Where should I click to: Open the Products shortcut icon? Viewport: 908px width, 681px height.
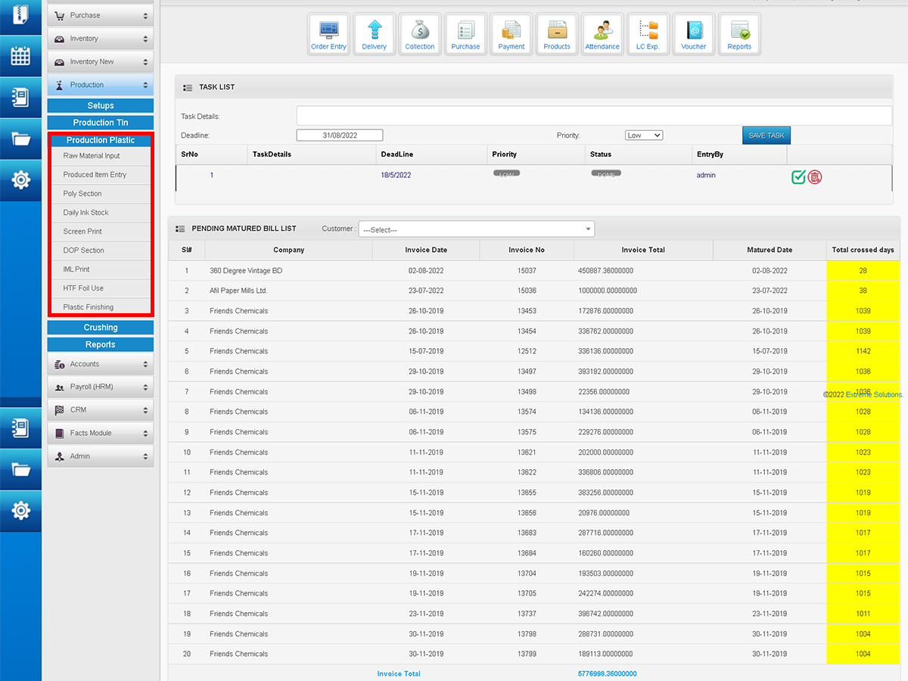557,35
